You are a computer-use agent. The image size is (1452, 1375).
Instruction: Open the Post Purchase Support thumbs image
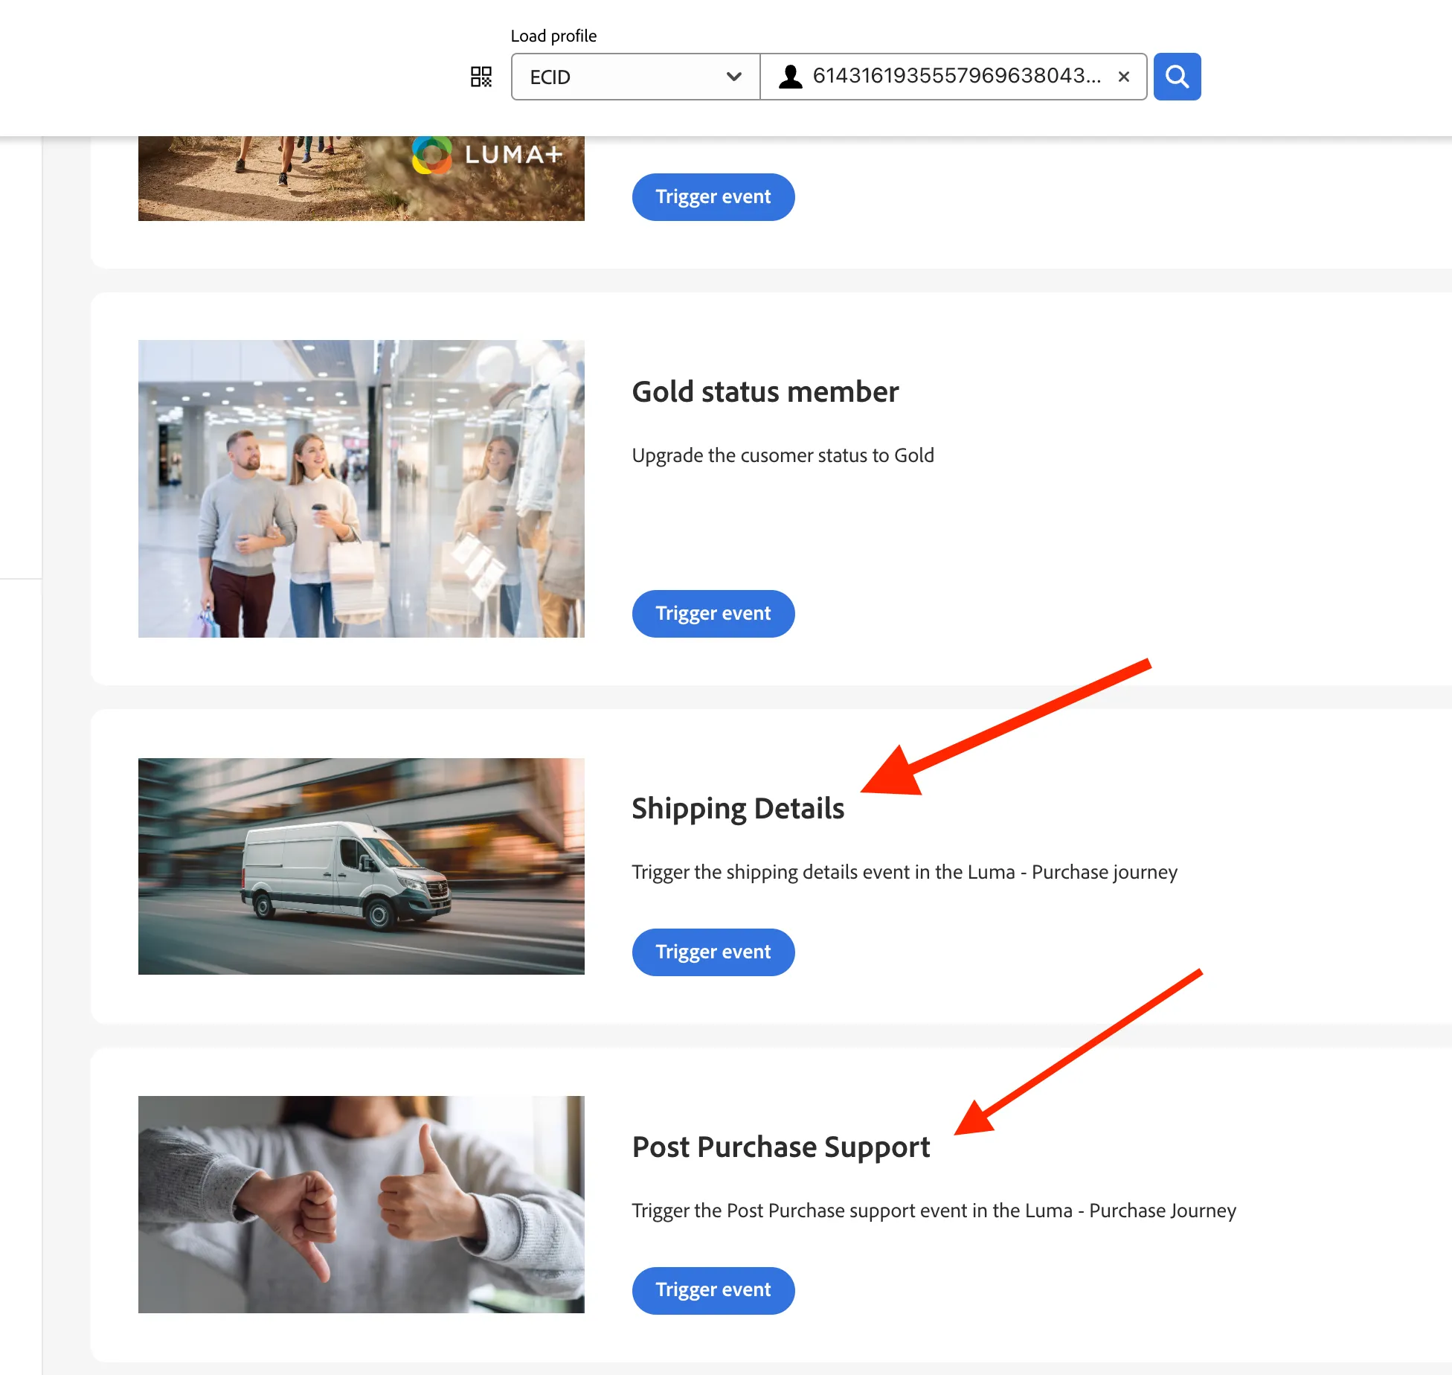pos(362,1205)
